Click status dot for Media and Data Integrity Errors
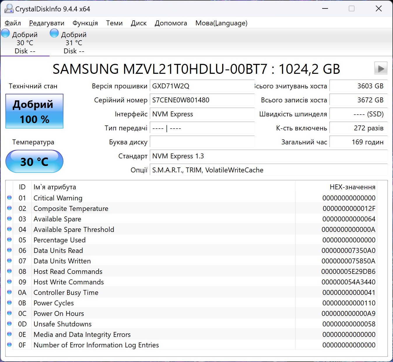 pyautogui.click(x=9, y=334)
